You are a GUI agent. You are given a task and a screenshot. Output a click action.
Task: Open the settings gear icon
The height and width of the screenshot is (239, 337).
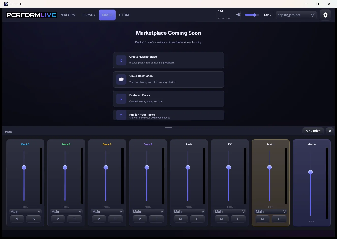click(325, 15)
